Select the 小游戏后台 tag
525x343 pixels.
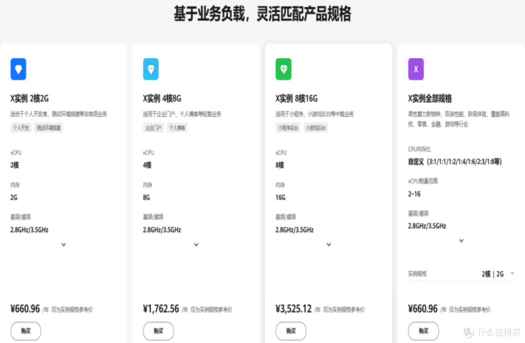point(316,128)
